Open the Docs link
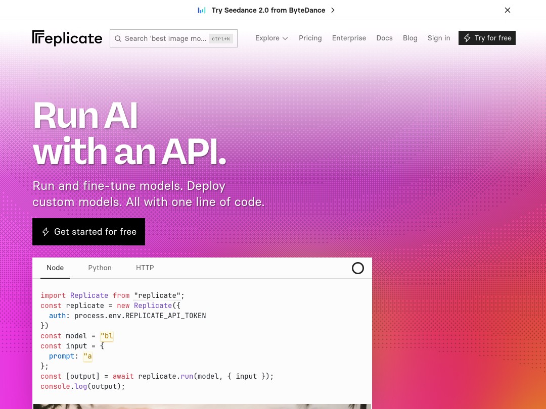The image size is (546, 409). [x=384, y=38]
